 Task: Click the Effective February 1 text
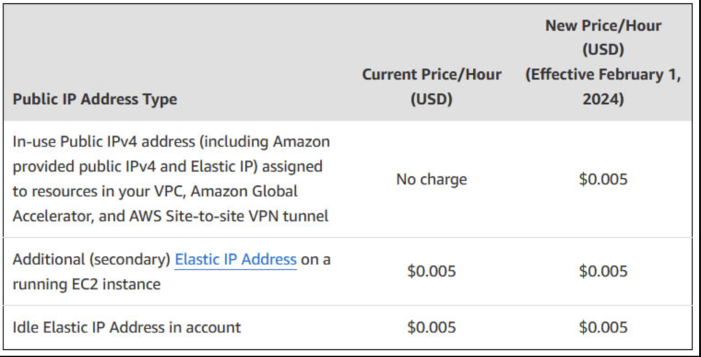(603, 75)
